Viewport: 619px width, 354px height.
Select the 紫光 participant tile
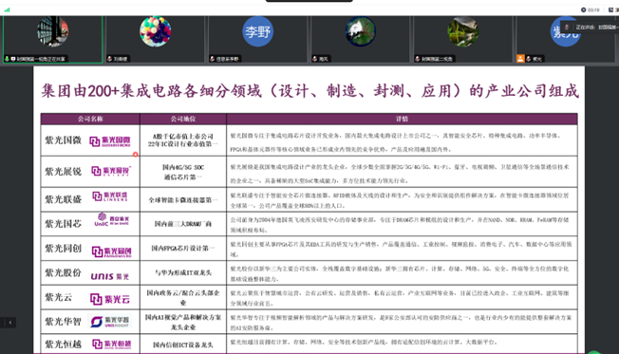[x=565, y=39]
